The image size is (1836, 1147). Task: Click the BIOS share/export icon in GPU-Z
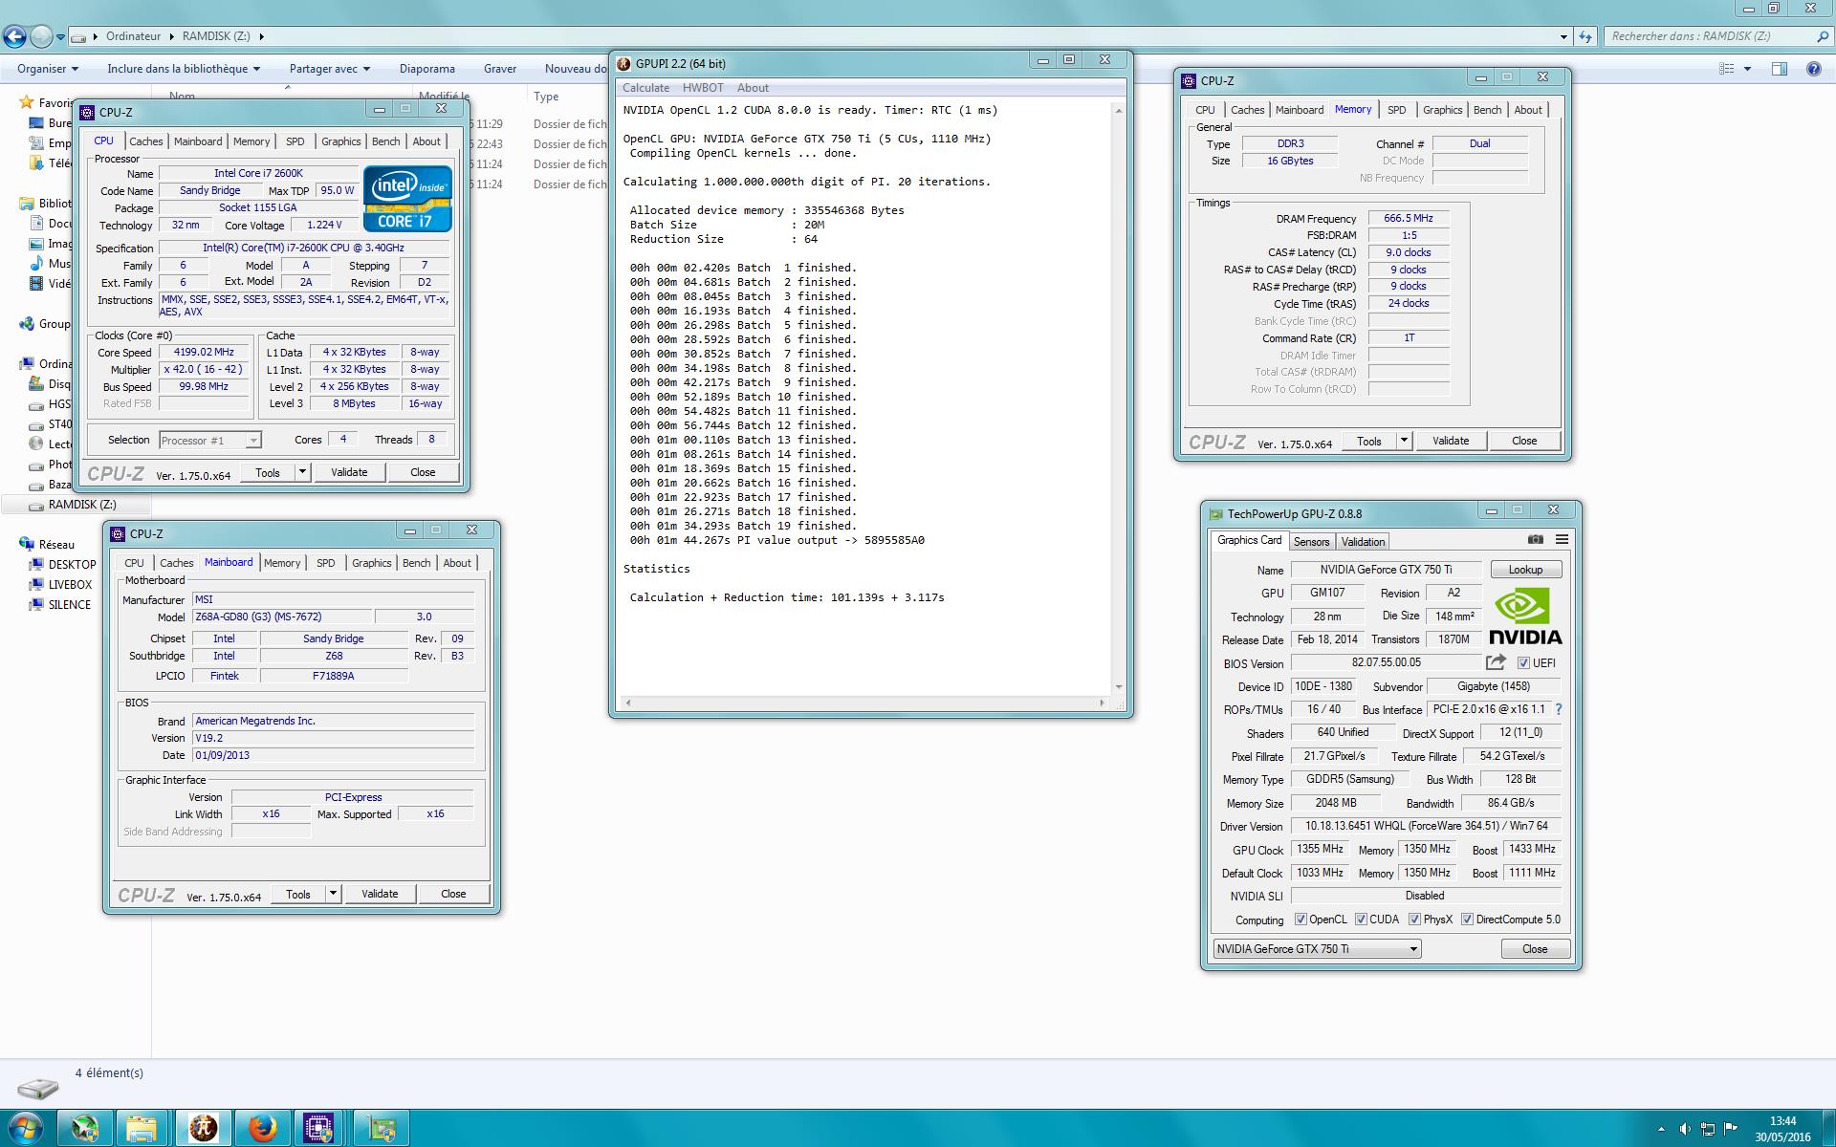click(x=1496, y=662)
